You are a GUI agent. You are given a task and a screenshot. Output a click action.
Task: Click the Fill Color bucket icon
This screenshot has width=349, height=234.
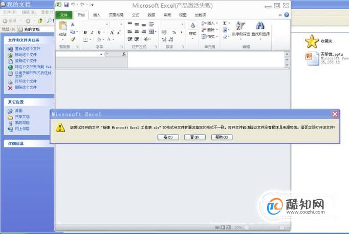[99, 39]
